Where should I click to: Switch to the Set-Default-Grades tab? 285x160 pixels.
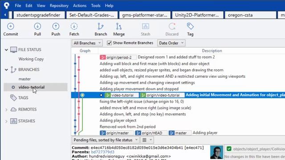pos(92,15)
